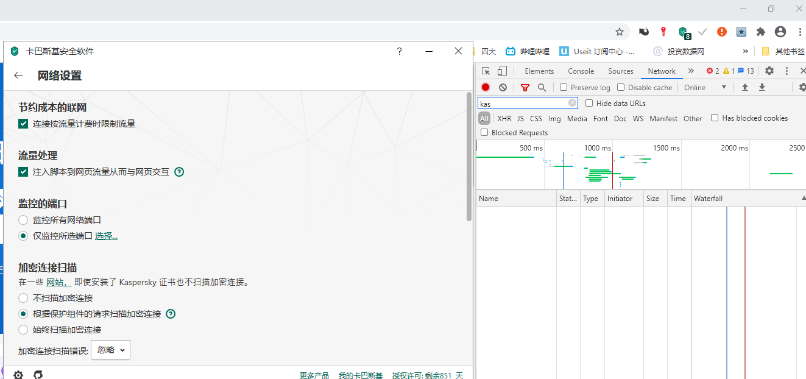Viewport: 806px width, 379px height.
Task: Open 我的卡巴斯基 link
Action: (361, 375)
